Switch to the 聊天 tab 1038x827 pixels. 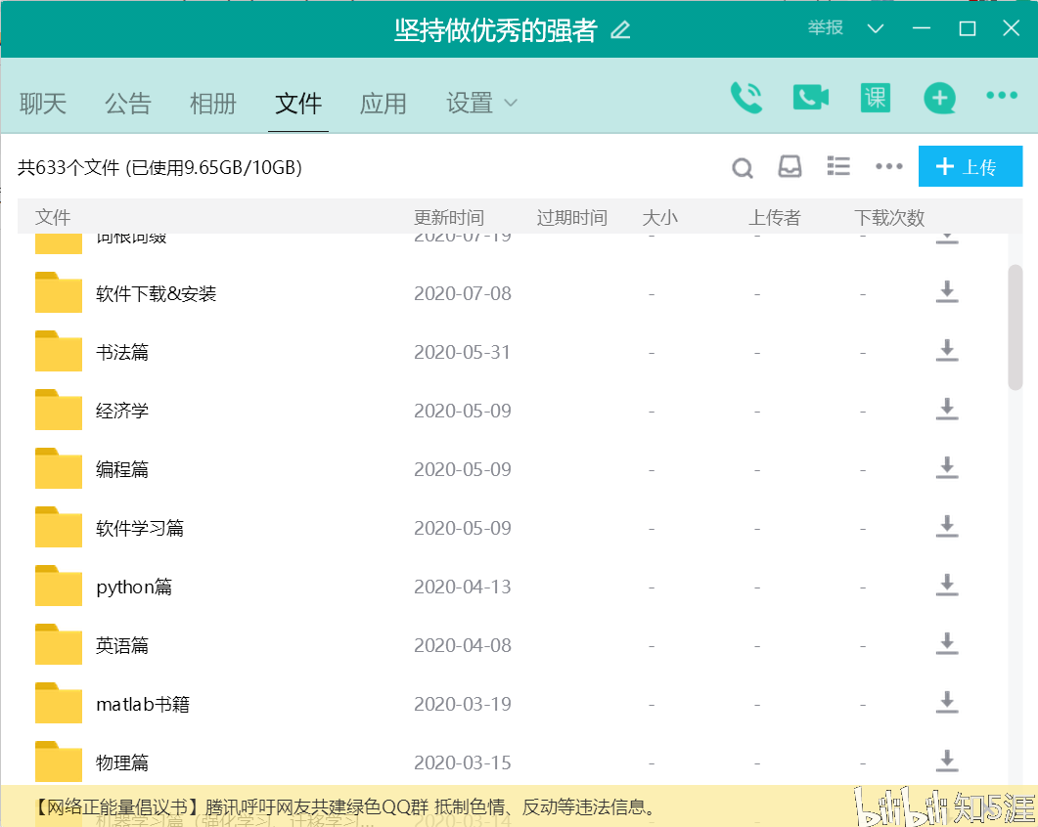pos(43,104)
